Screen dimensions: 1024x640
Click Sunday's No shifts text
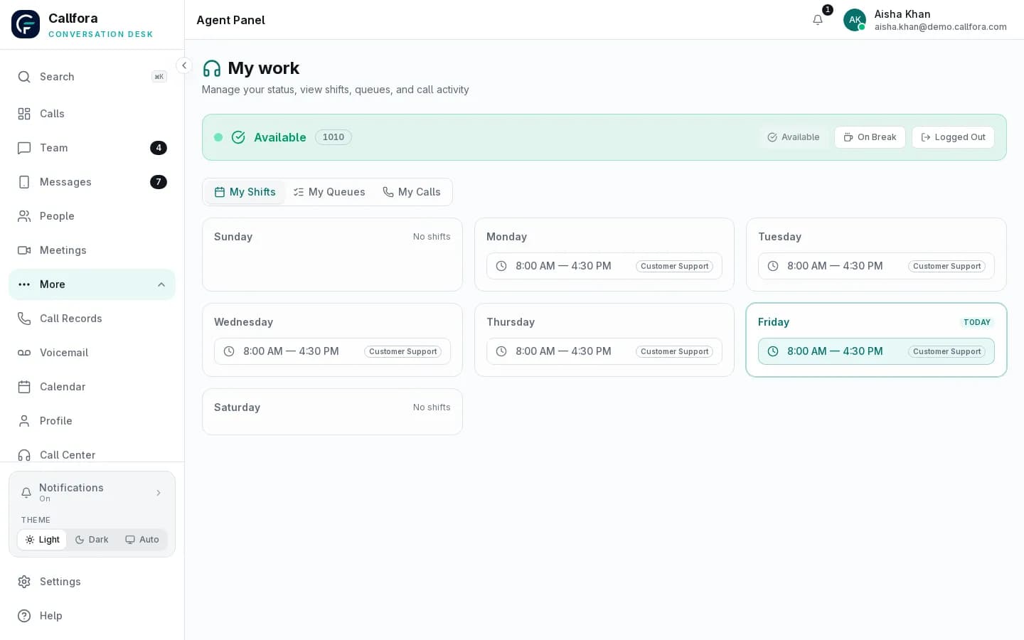(x=432, y=237)
